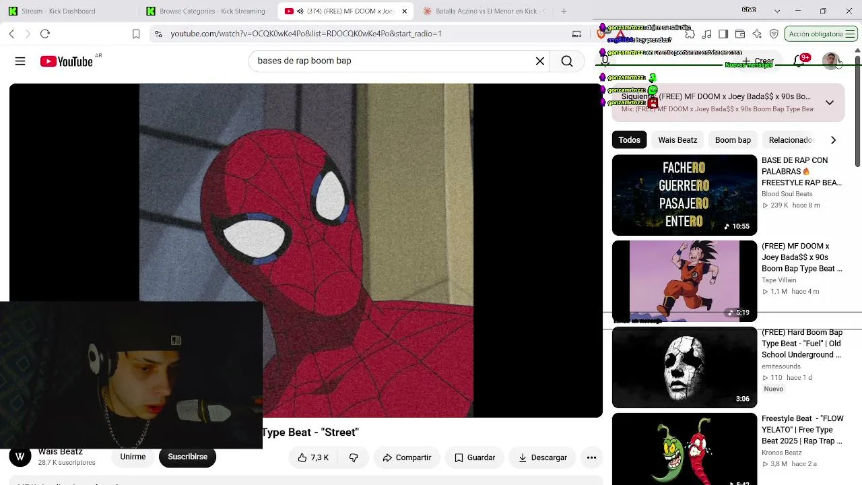This screenshot has width=862, height=485.
Task: Open the music note playlist icon
Action: tap(706, 34)
